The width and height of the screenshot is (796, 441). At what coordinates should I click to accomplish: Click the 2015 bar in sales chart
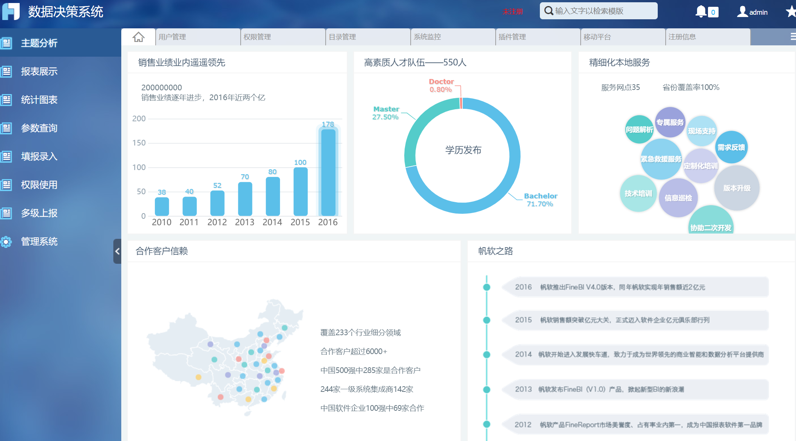(300, 192)
